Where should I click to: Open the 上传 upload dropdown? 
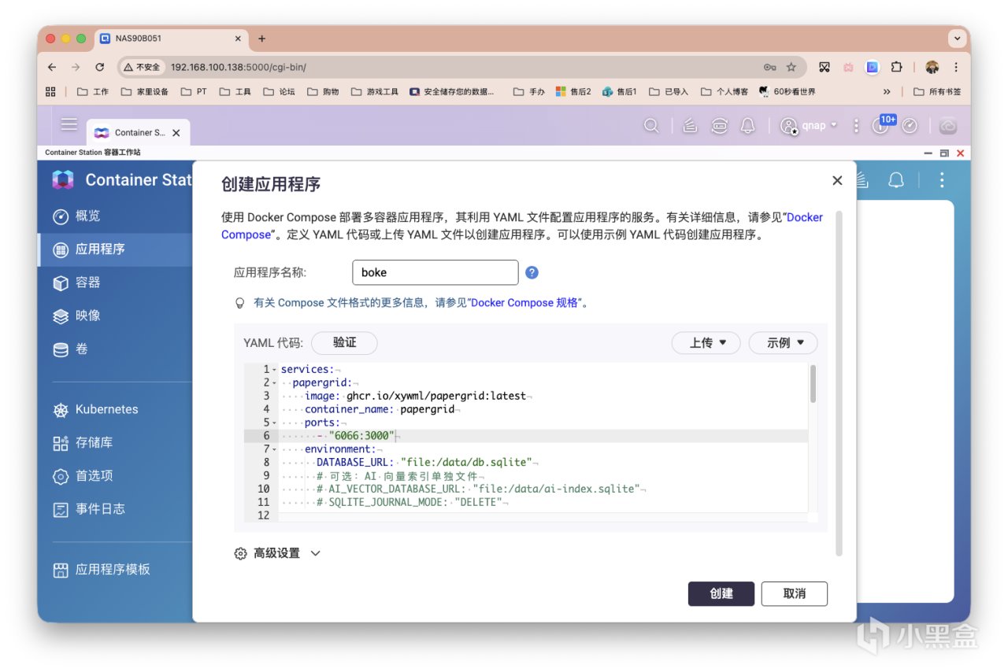click(x=705, y=343)
